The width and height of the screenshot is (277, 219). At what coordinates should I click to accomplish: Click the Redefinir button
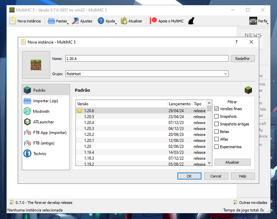(243, 59)
